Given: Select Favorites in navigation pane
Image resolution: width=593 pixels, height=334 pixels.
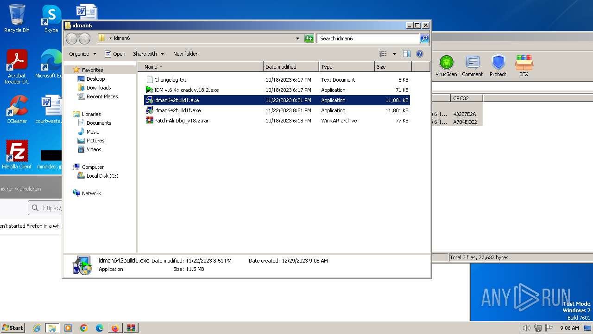Looking at the screenshot, I should 92,70.
